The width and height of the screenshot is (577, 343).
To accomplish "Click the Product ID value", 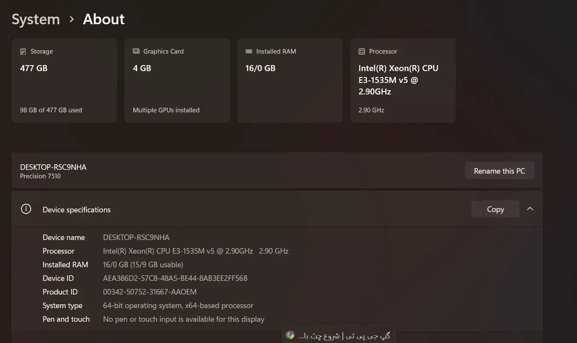I will (x=150, y=292).
